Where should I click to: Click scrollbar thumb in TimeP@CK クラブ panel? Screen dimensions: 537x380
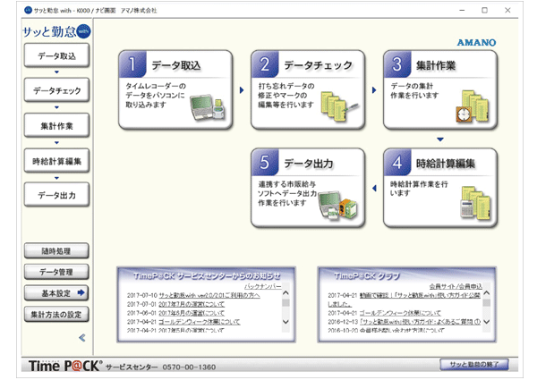(486, 303)
